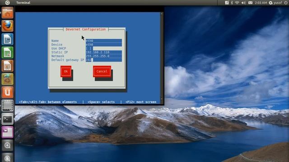Screen dimensions: 289x162
Task: Launch Firefox from the dock
Action: click(7, 26)
